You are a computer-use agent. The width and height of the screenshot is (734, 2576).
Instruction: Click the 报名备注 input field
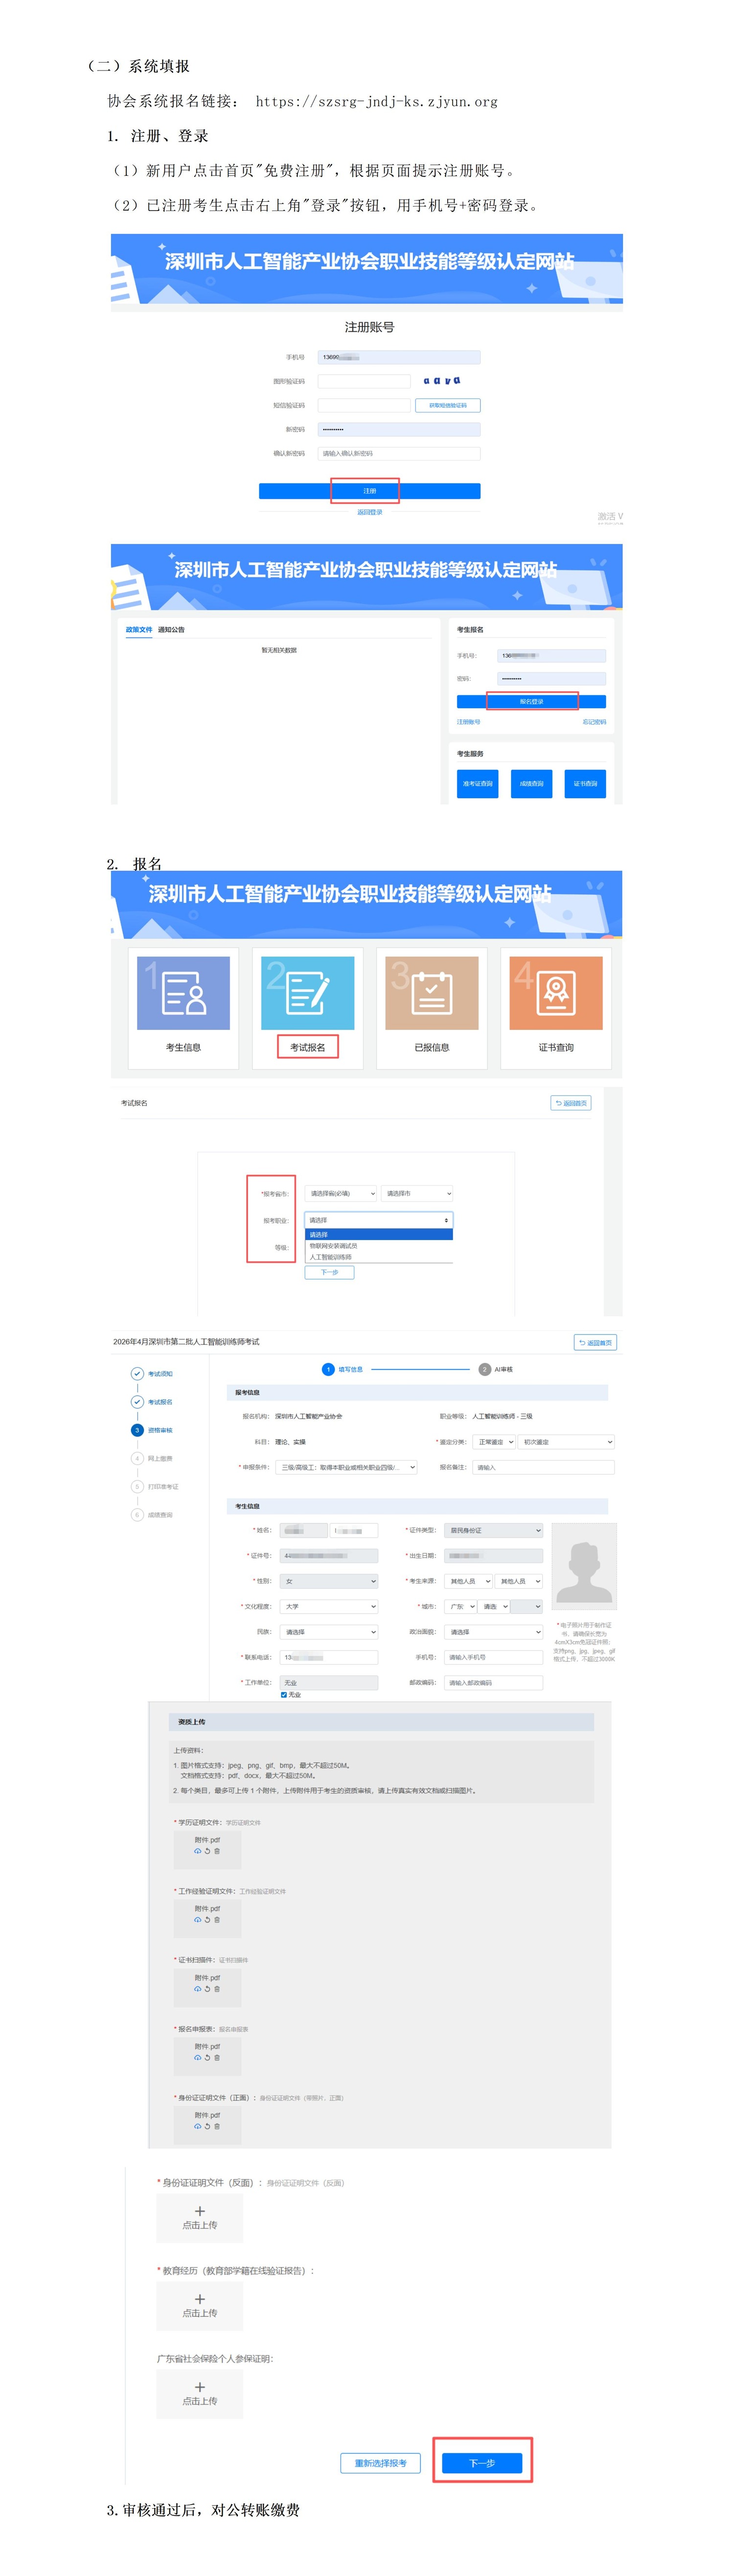click(x=544, y=1467)
